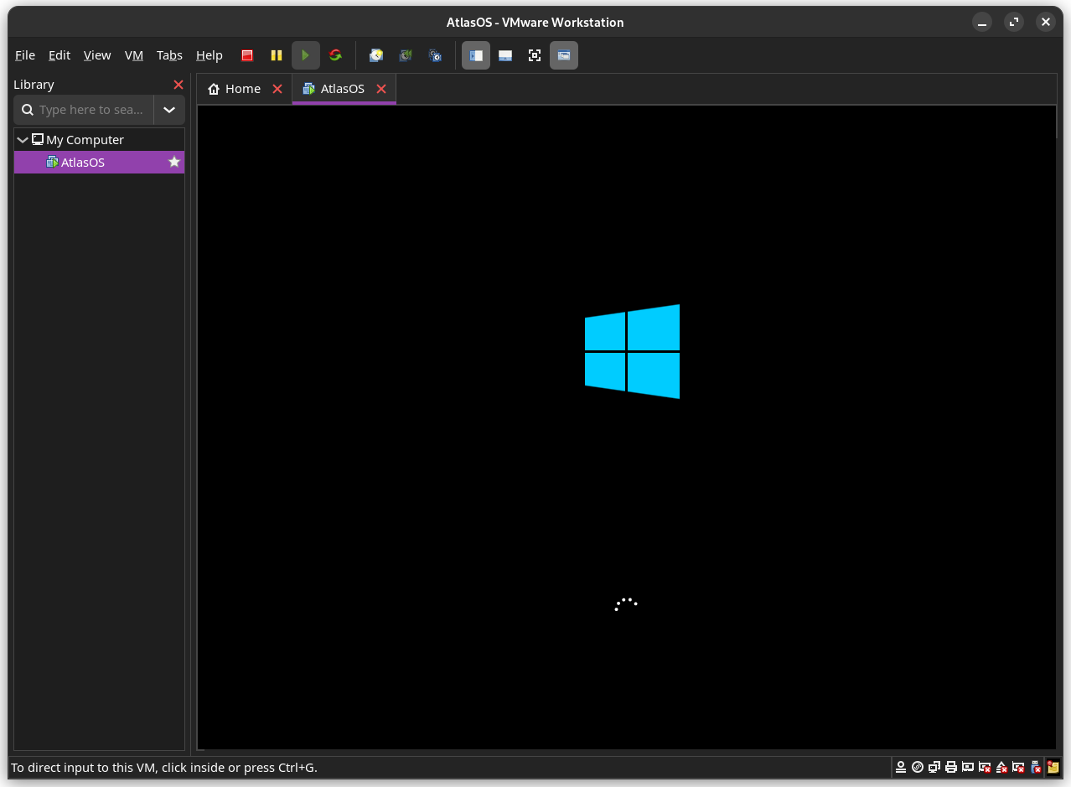Viewport: 1071px width, 787px height.
Task: Open the Help menu
Action: pyautogui.click(x=210, y=55)
